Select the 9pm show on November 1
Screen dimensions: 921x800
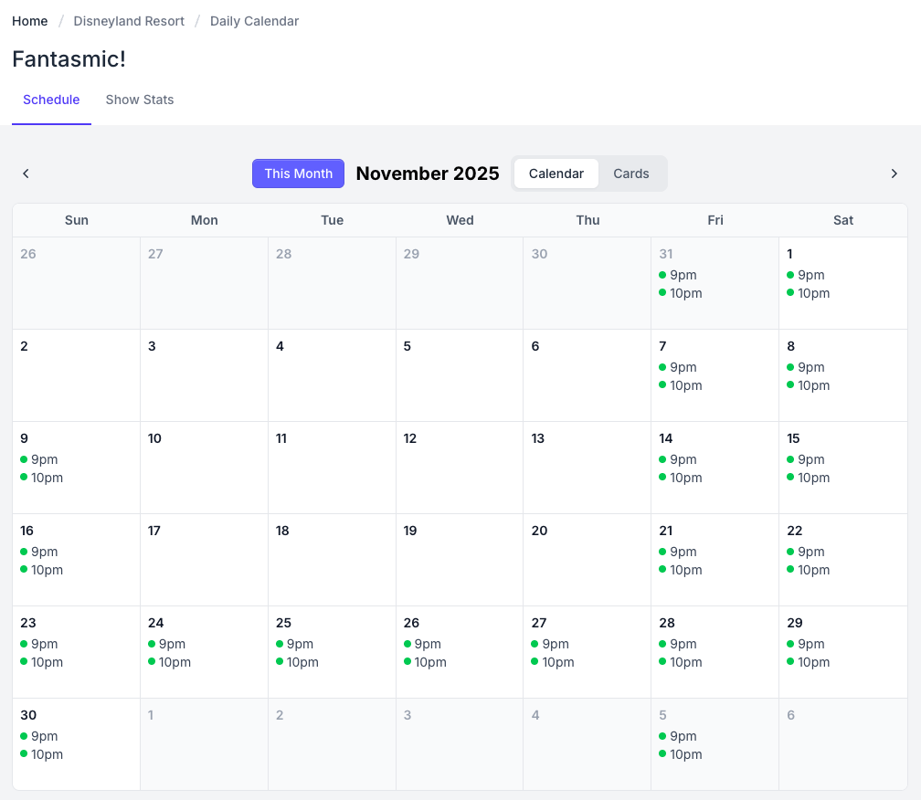(810, 275)
